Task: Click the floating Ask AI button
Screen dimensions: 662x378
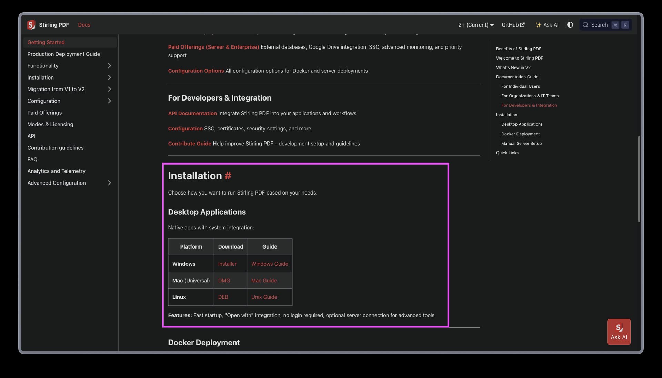Action: click(619, 332)
